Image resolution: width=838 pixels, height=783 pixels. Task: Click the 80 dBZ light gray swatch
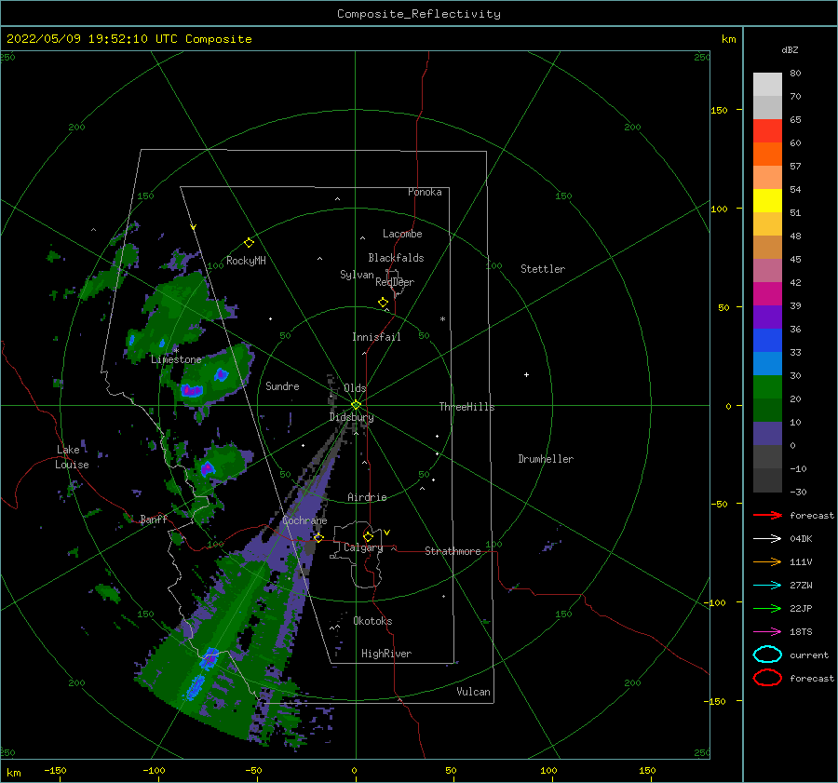[767, 85]
